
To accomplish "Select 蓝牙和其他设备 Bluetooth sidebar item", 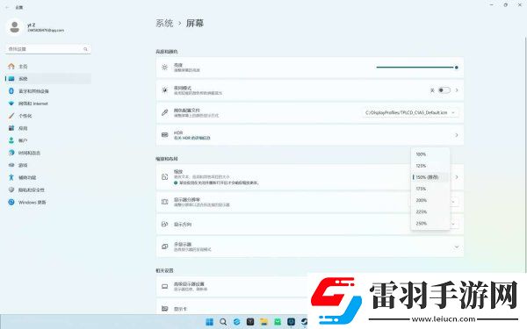I will pyautogui.click(x=48, y=91).
